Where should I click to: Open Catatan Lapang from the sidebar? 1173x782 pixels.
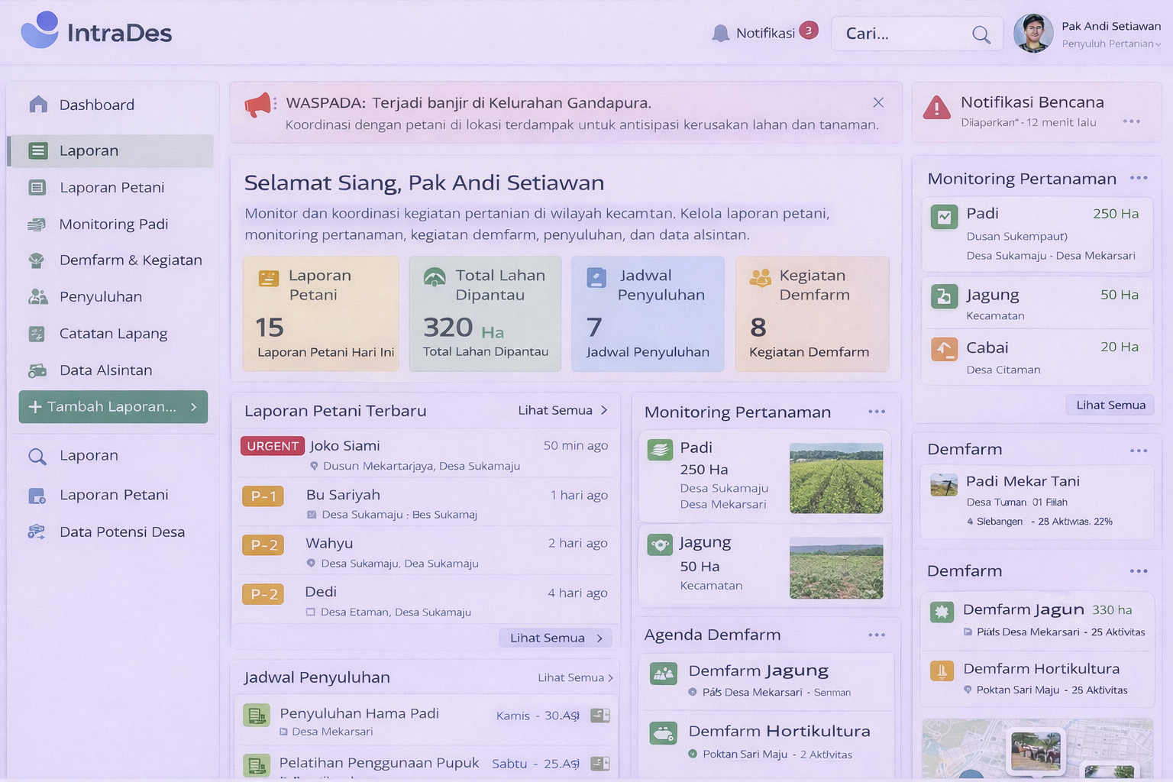tap(113, 334)
